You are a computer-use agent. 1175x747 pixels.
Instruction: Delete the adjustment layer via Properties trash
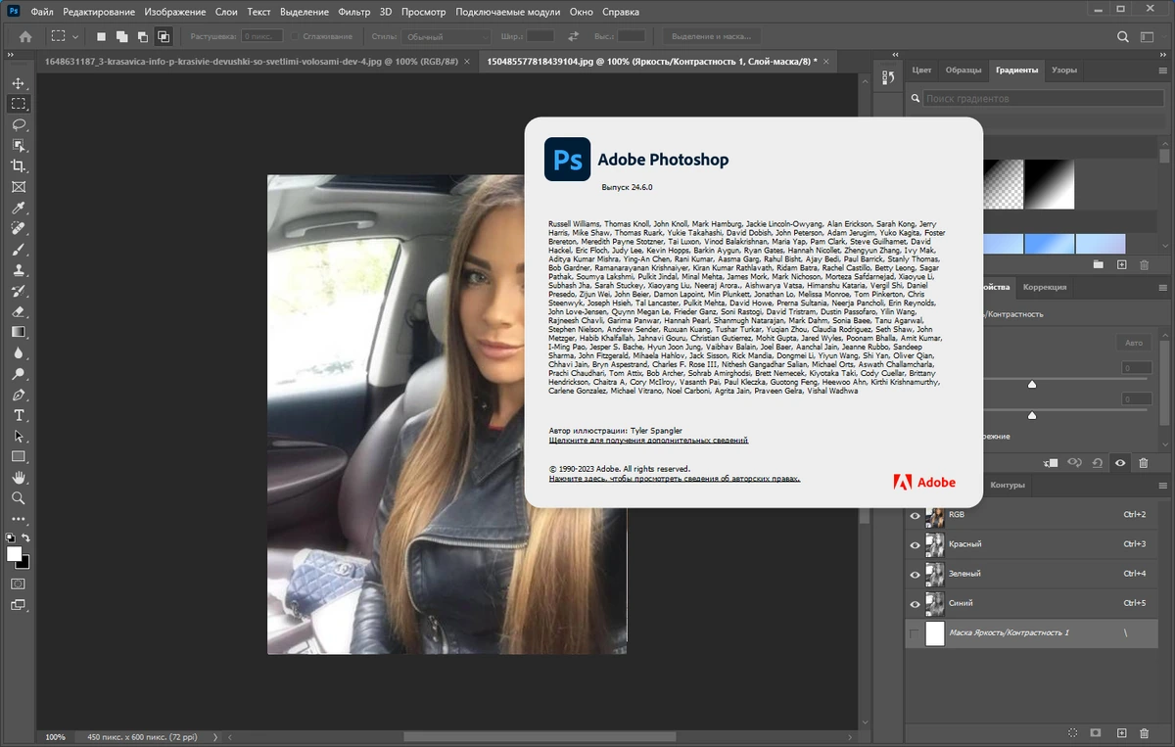pyautogui.click(x=1143, y=463)
